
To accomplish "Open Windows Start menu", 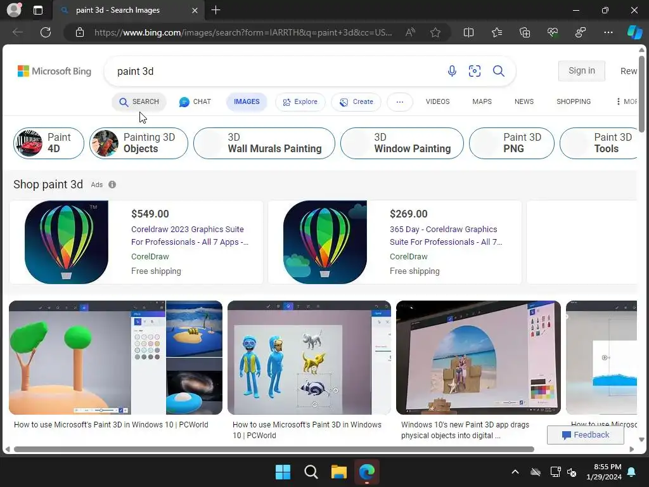I will 283,472.
